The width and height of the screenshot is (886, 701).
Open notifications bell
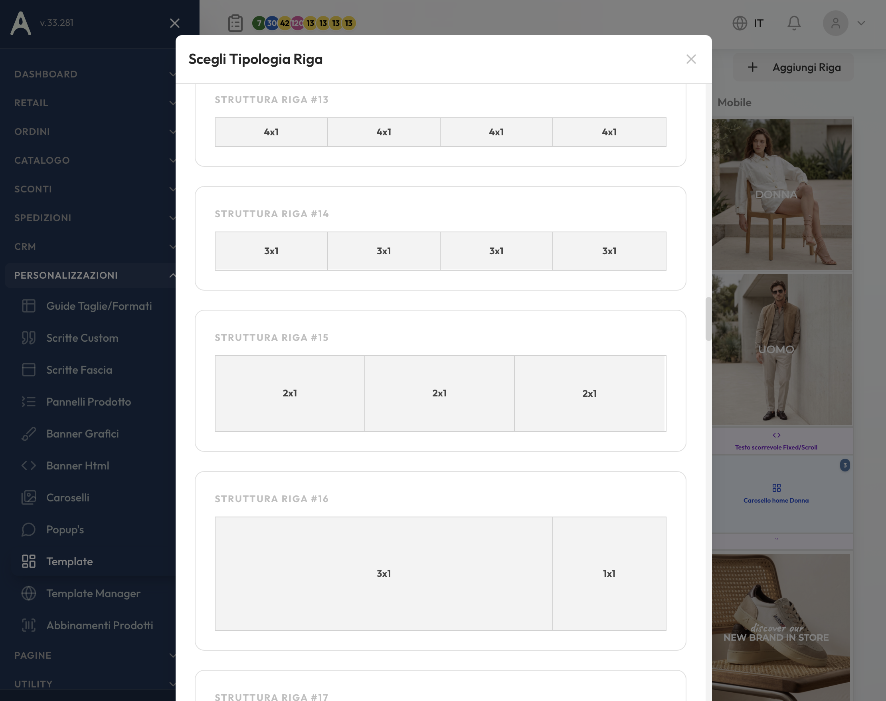click(794, 23)
